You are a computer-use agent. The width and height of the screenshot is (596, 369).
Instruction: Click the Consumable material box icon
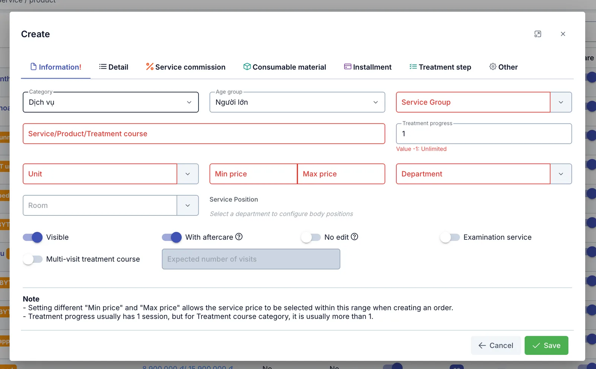point(247,67)
